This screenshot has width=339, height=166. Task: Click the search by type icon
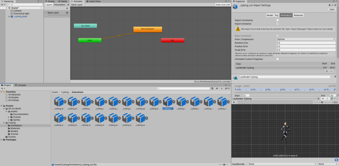(x=212, y=89)
